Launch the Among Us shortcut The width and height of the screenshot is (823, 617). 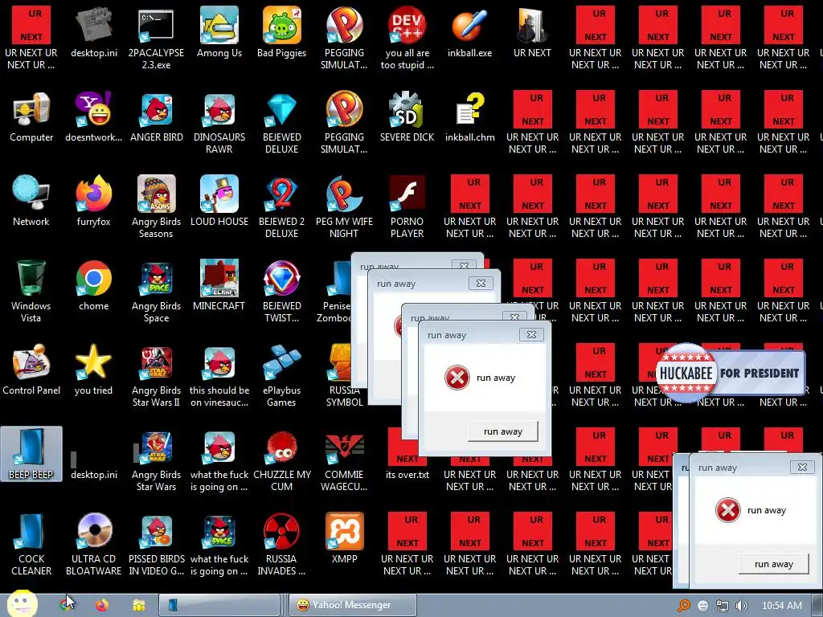coord(219,32)
